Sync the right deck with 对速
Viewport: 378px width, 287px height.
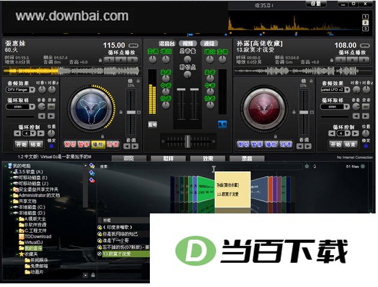[x=286, y=145]
